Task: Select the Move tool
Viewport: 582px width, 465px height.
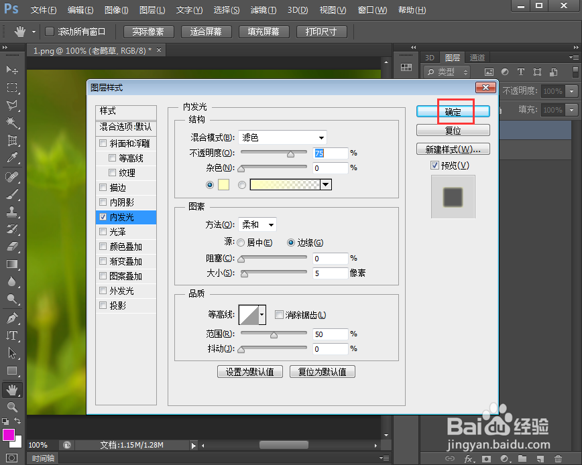Action: pyautogui.click(x=11, y=69)
